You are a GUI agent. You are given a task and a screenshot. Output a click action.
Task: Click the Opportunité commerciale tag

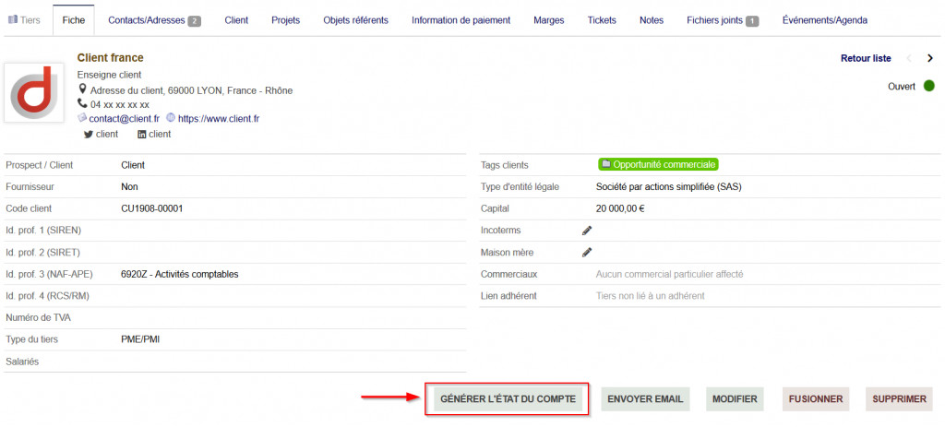(659, 164)
